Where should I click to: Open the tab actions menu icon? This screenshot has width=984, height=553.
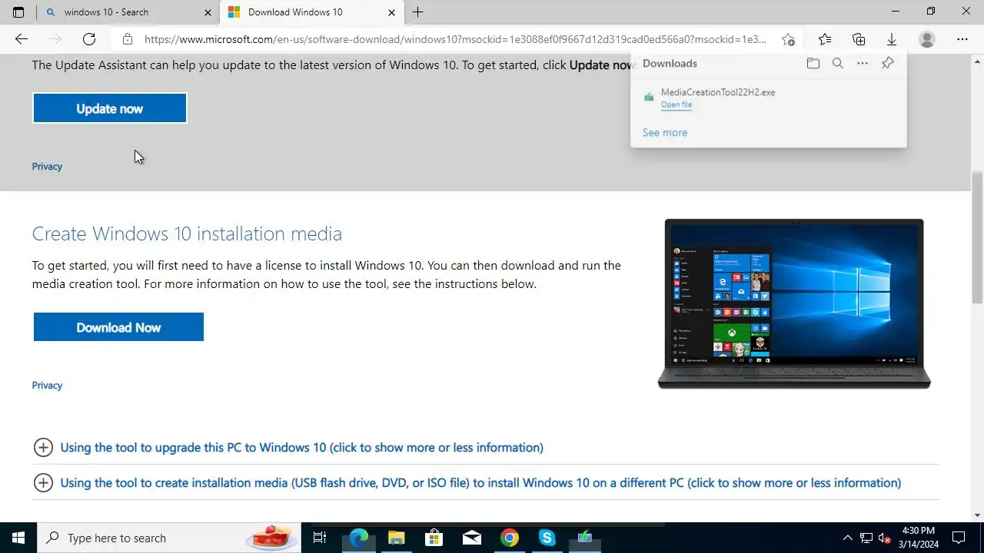pos(18,12)
